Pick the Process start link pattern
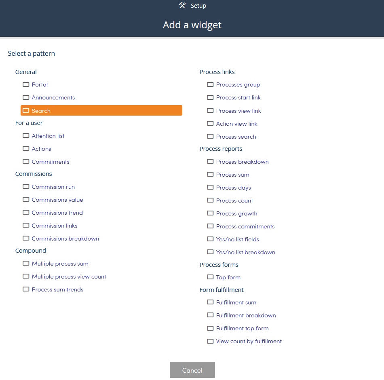The height and width of the screenshot is (380, 384). click(238, 97)
